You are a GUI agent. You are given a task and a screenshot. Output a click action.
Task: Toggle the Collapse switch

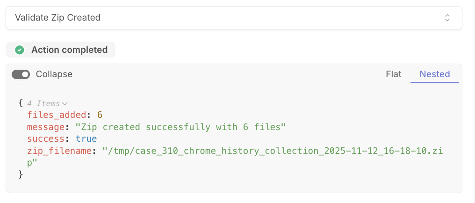click(21, 74)
